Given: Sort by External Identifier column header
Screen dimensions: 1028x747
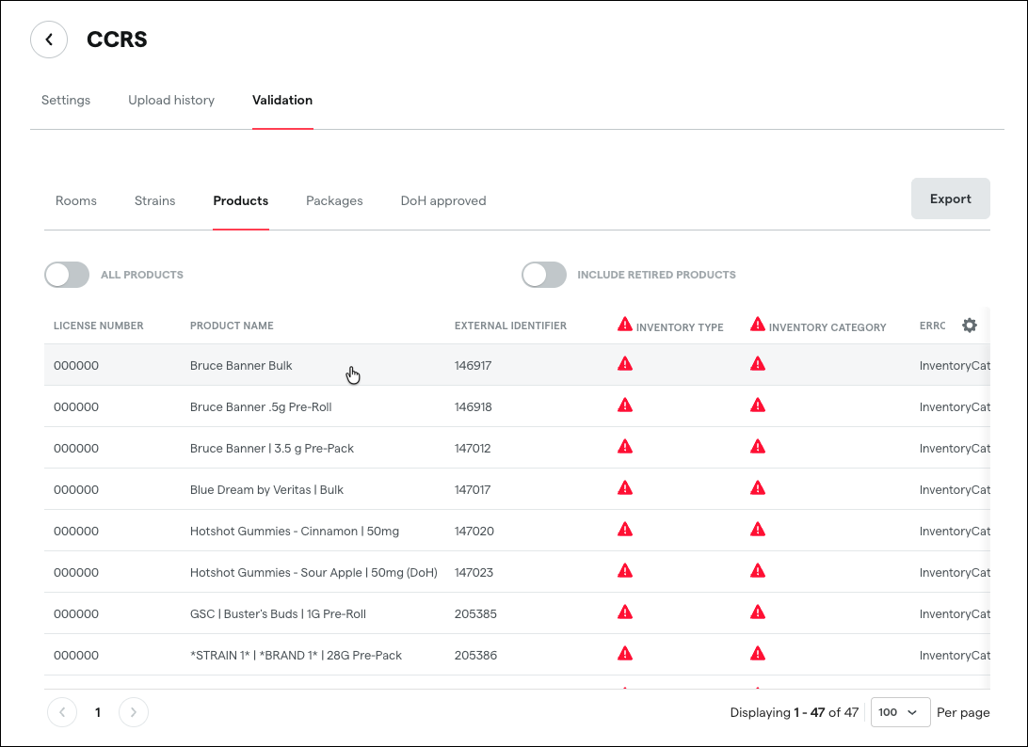Looking at the screenshot, I should pyautogui.click(x=511, y=326).
